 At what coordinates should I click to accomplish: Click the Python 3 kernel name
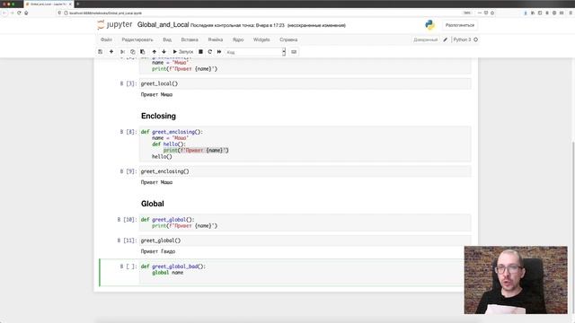point(462,39)
